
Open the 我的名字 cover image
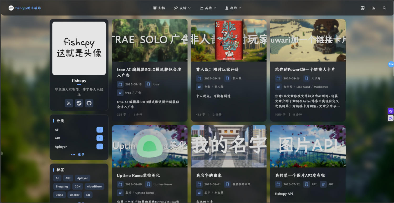coord(229,146)
